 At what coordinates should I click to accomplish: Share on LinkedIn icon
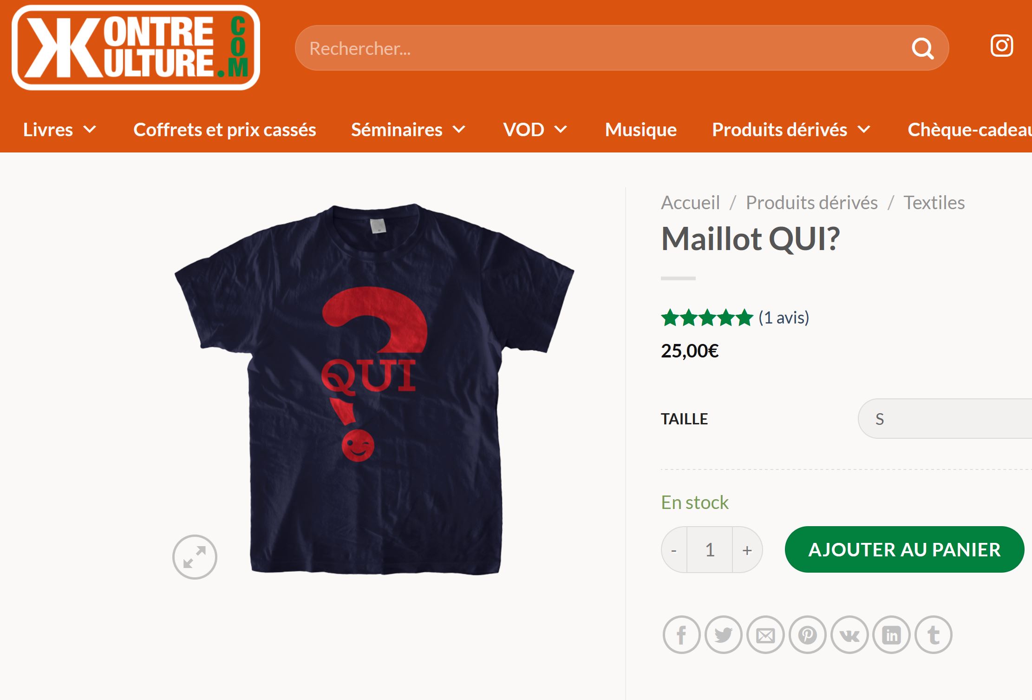coord(891,635)
